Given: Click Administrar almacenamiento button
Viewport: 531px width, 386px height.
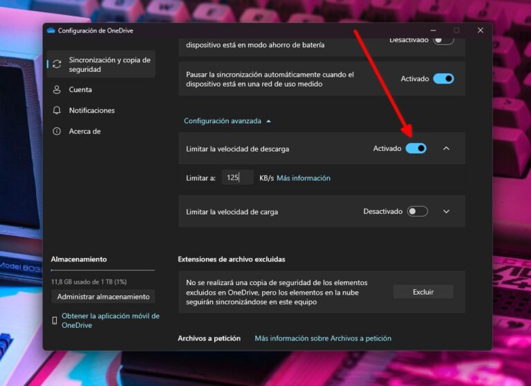Looking at the screenshot, I should [103, 297].
